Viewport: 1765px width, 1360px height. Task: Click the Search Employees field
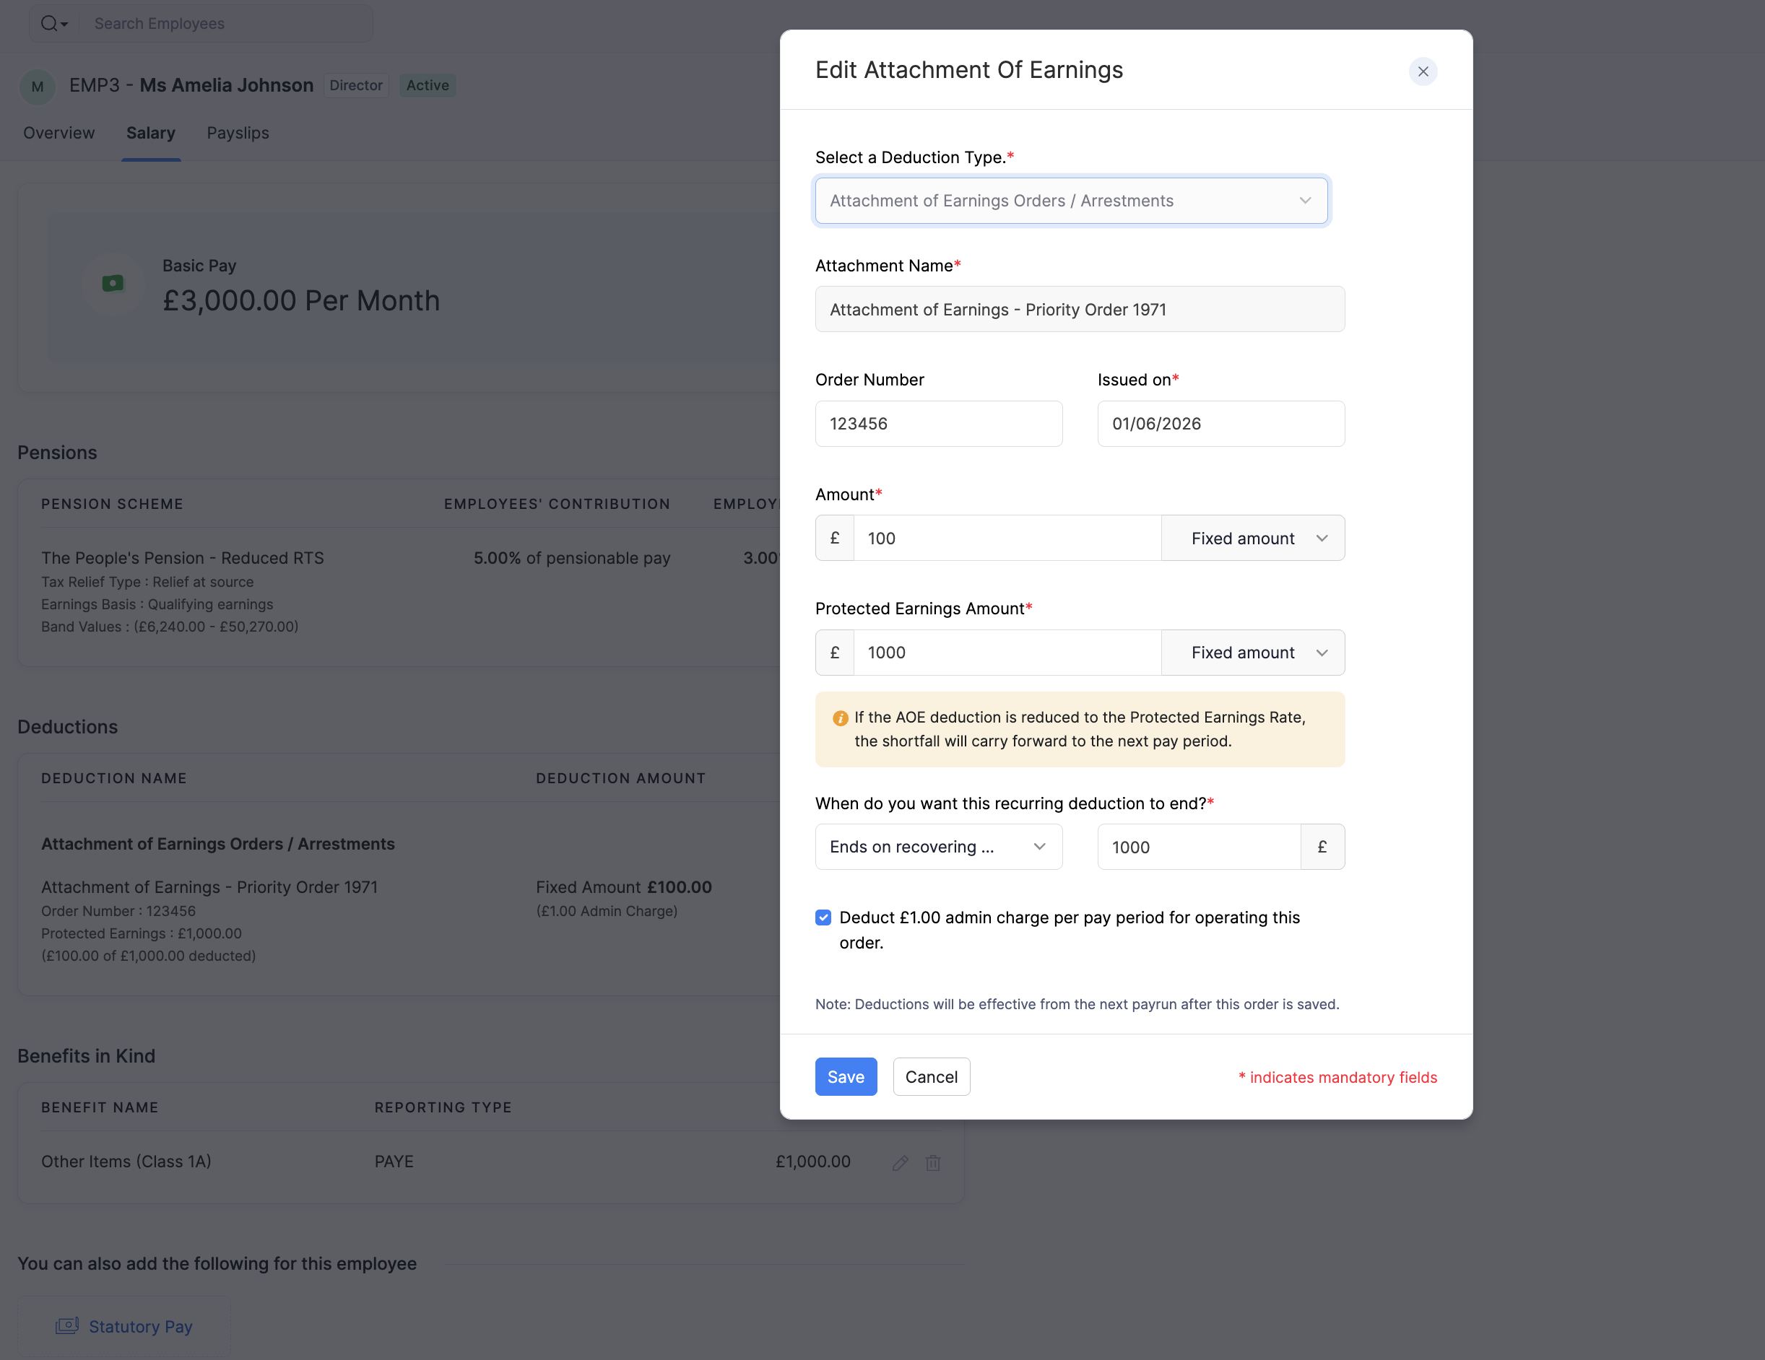[x=226, y=23]
